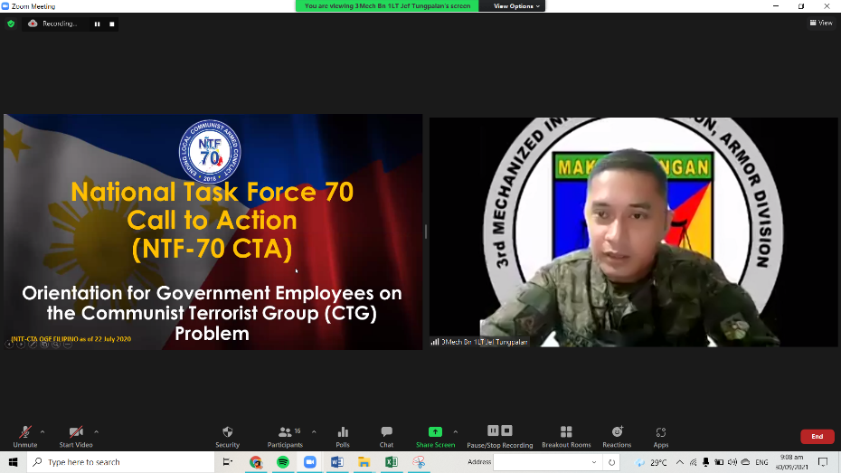Open Task View in taskbar
The image size is (841, 473).
[x=227, y=462]
